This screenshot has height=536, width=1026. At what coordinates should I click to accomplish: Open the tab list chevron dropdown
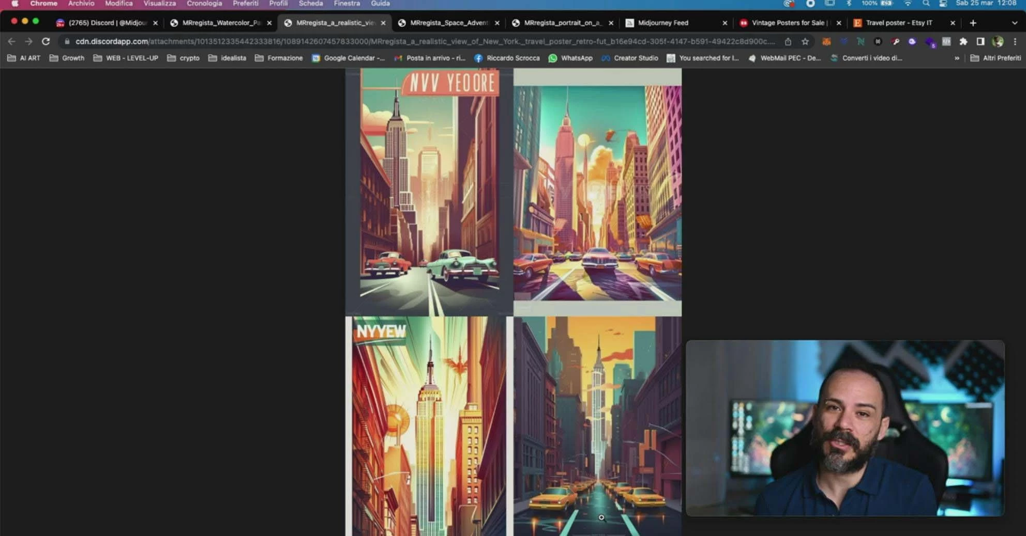tap(1013, 23)
